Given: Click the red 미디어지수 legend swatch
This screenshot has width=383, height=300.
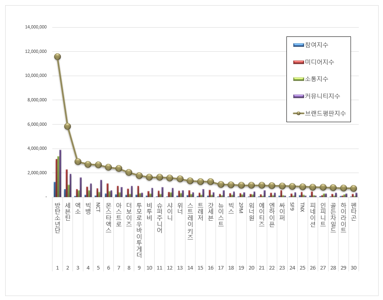Looking at the screenshot, I should point(298,62).
